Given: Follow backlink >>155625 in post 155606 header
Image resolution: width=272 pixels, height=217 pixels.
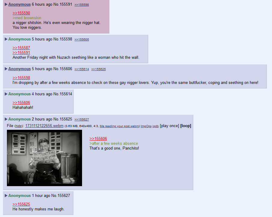Looking at the screenshot, I should click(99, 69).
